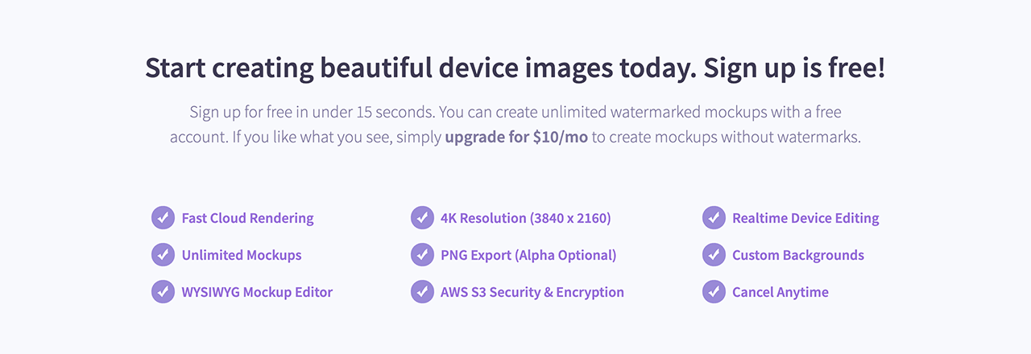Image resolution: width=1031 pixels, height=354 pixels.
Task: Click the checkmark icon beside PNG Export
Action: [x=422, y=255]
